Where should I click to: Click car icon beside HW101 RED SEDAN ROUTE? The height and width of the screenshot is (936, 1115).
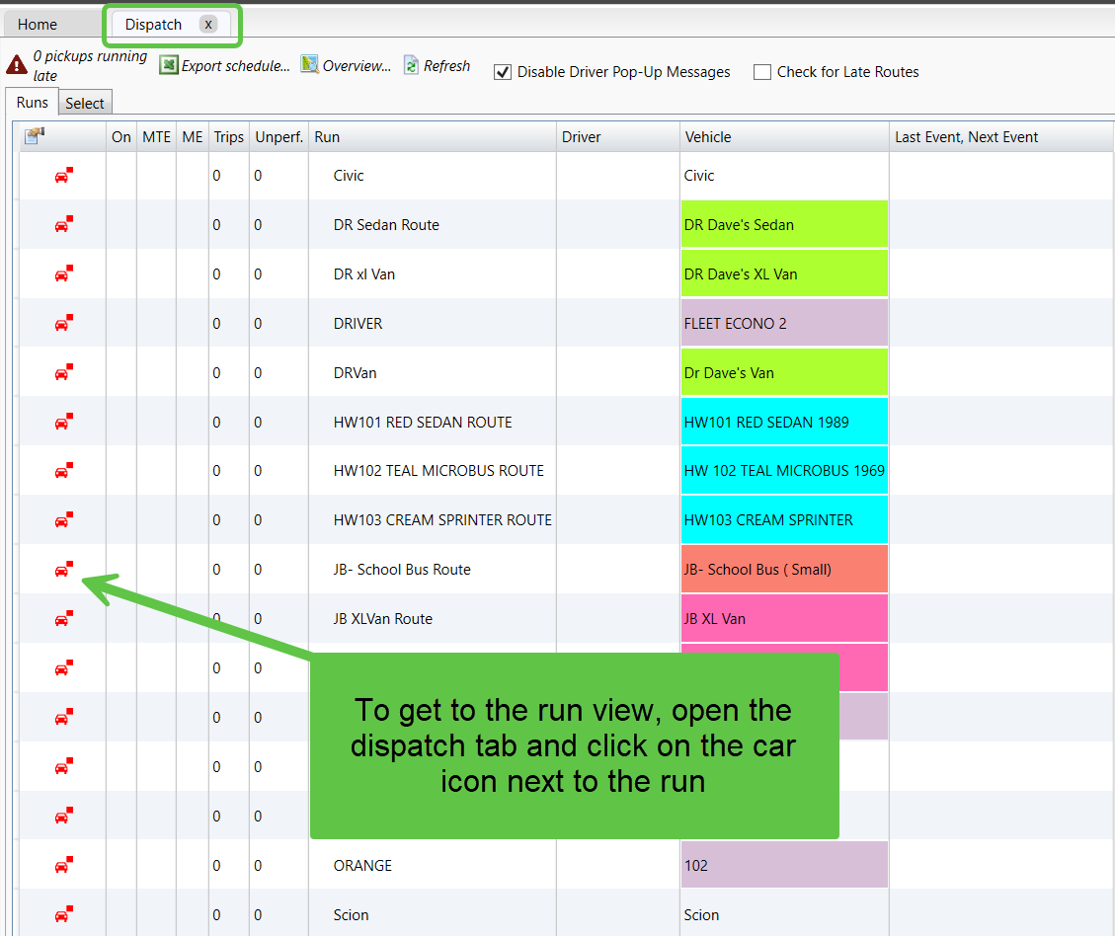pyautogui.click(x=62, y=423)
